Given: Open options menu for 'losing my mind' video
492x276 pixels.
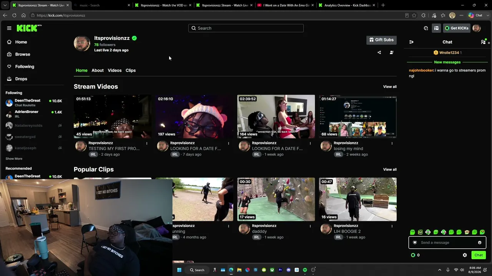Looking at the screenshot, I should click(392, 143).
